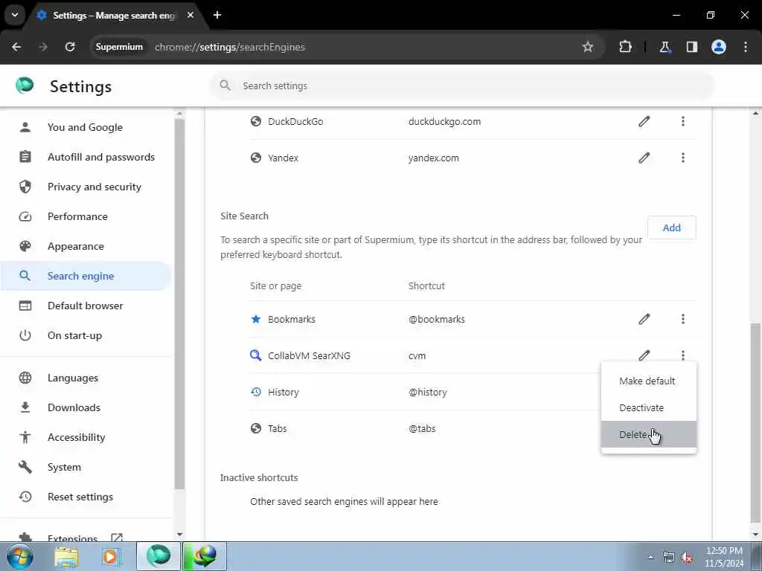The width and height of the screenshot is (762, 571).
Task: Click the CollabVM SearXNG three-dot button
Action: coord(683,355)
